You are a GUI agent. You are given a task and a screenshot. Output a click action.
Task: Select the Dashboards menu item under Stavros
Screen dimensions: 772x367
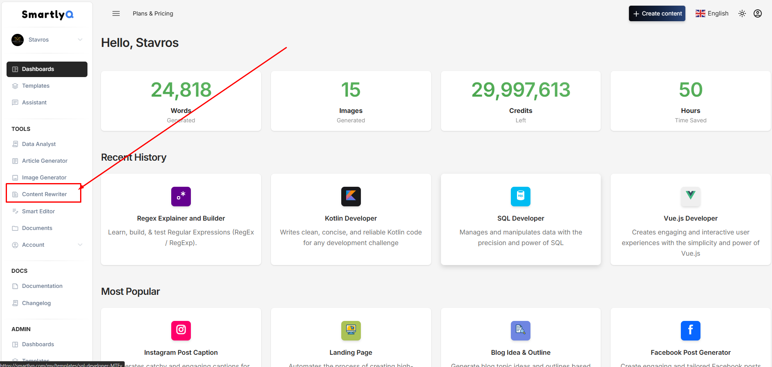(x=47, y=69)
